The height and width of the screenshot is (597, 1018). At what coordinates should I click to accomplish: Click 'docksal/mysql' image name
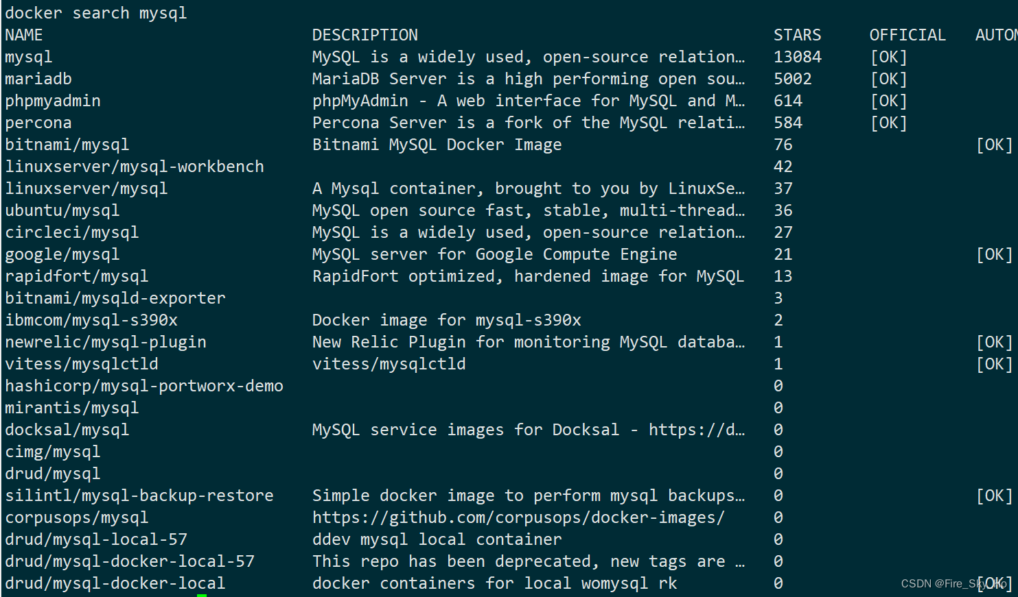click(67, 430)
